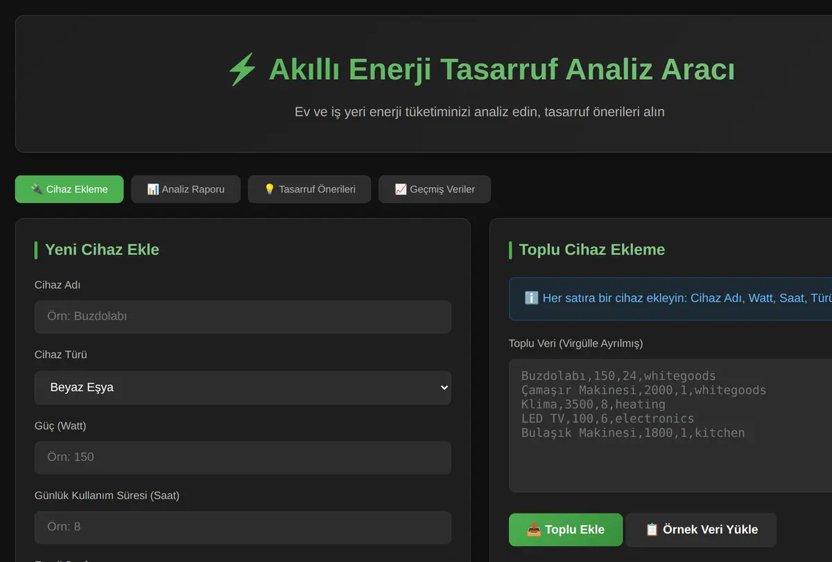832x562 pixels.
Task: Click the Toplu Veri (Virgülle Ayrılmış) label
Action: (576, 344)
